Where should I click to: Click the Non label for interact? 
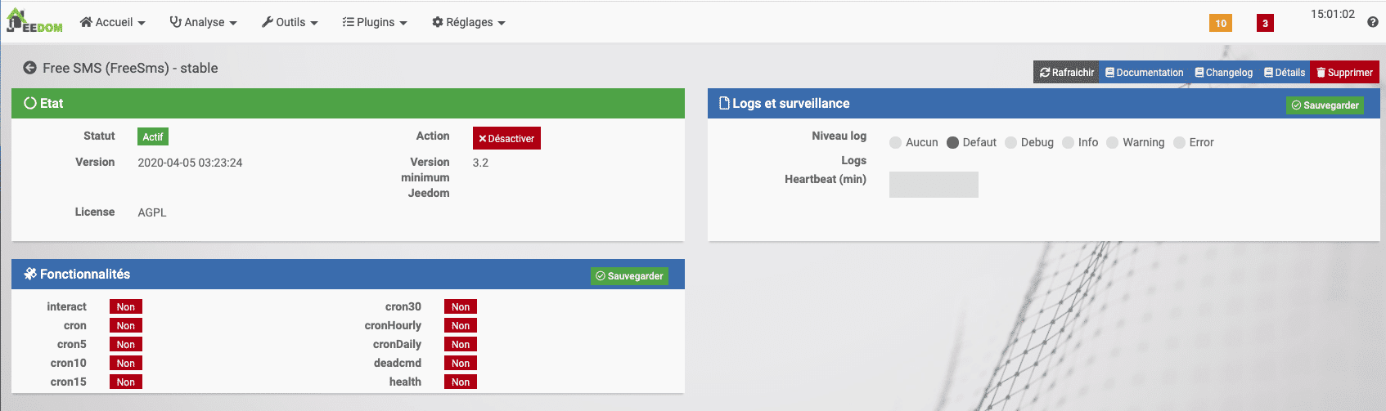click(126, 306)
